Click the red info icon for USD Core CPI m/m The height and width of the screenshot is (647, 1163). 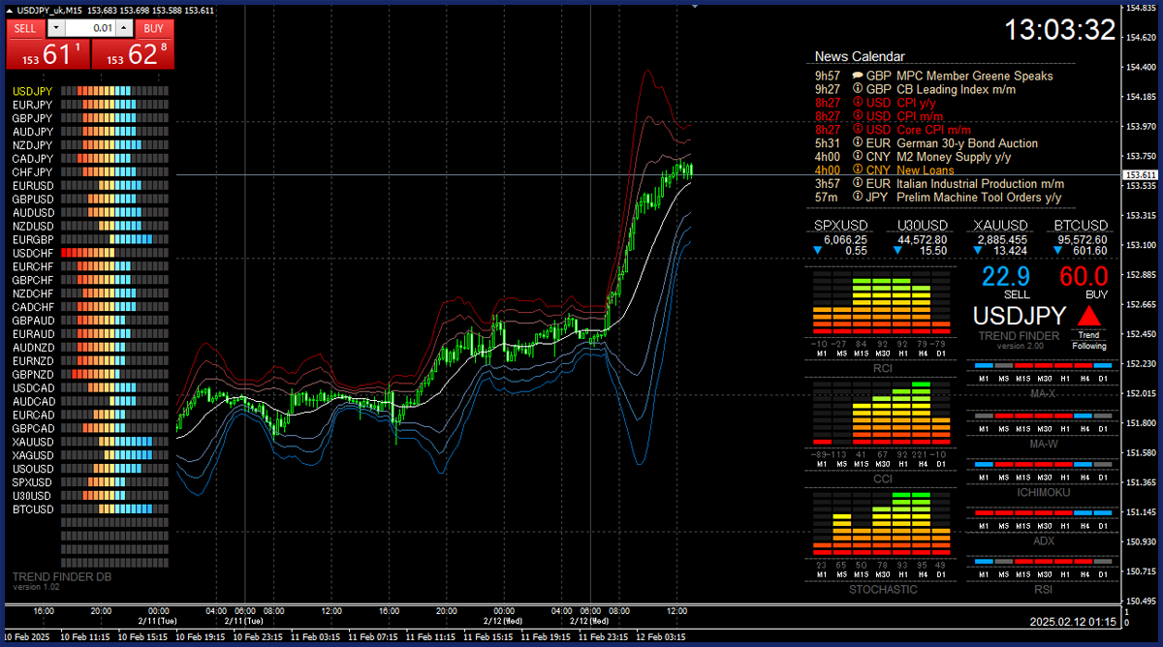[x=858, y=130]
